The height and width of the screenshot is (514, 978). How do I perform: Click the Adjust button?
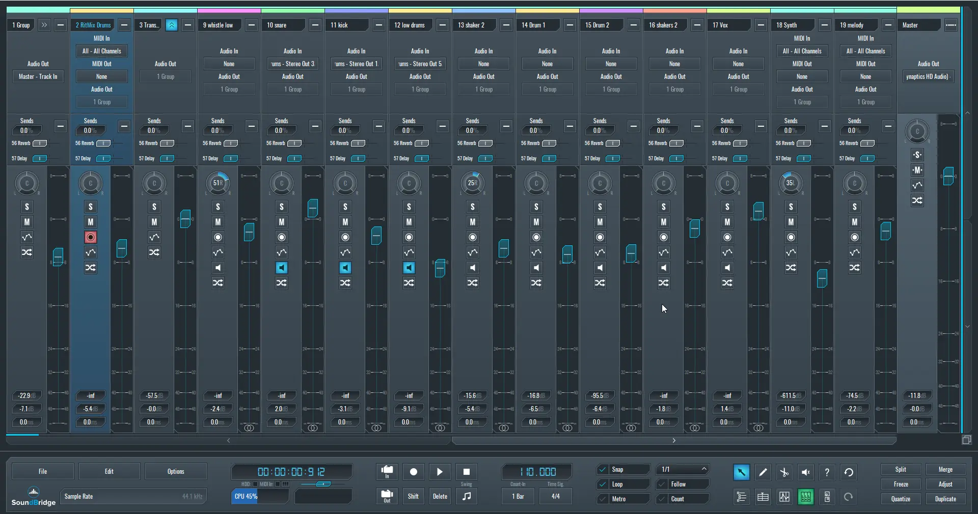(x=945, y=484)
